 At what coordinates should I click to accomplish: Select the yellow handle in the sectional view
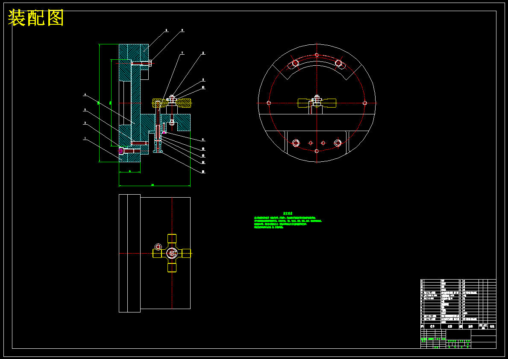(172, 103)
